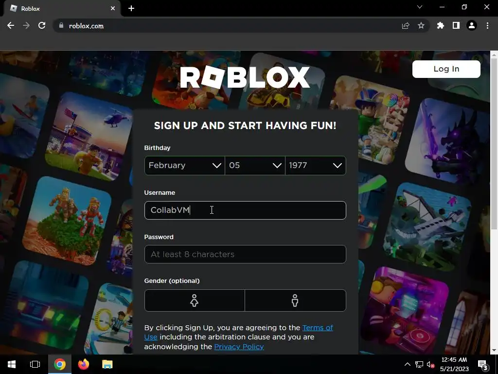The image size is (498, 374).
Task: Open the Chrome extensions puzzle icon
Action: [440, 26]
